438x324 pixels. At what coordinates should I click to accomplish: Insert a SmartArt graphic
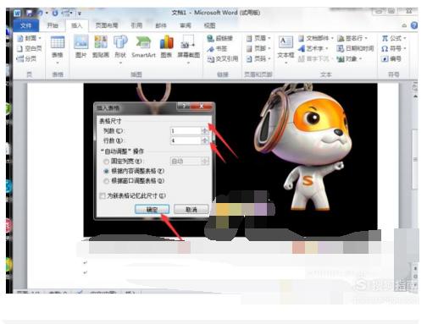[143, 47]
